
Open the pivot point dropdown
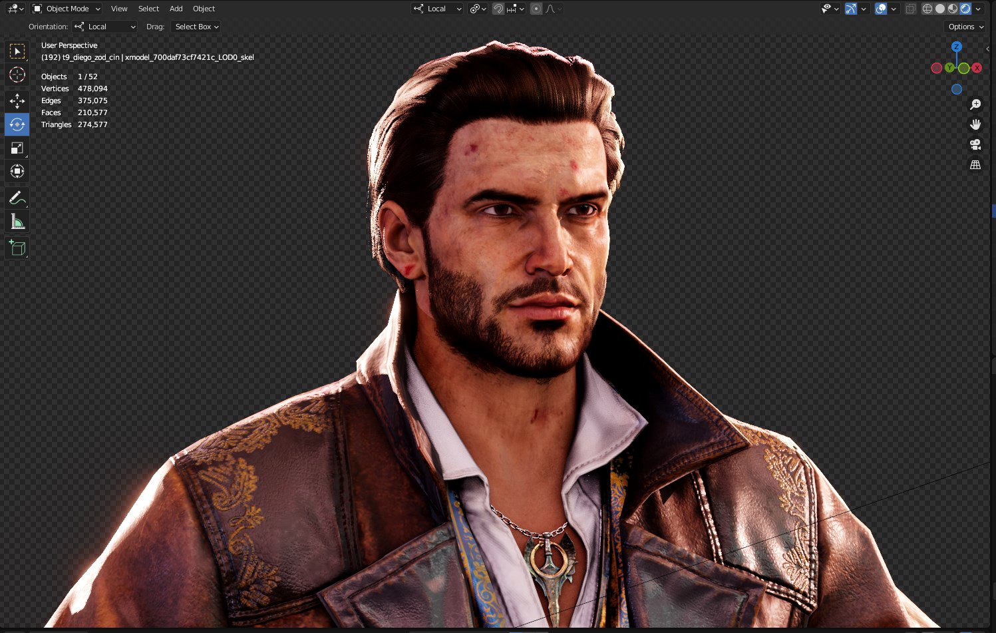(478, 9)
